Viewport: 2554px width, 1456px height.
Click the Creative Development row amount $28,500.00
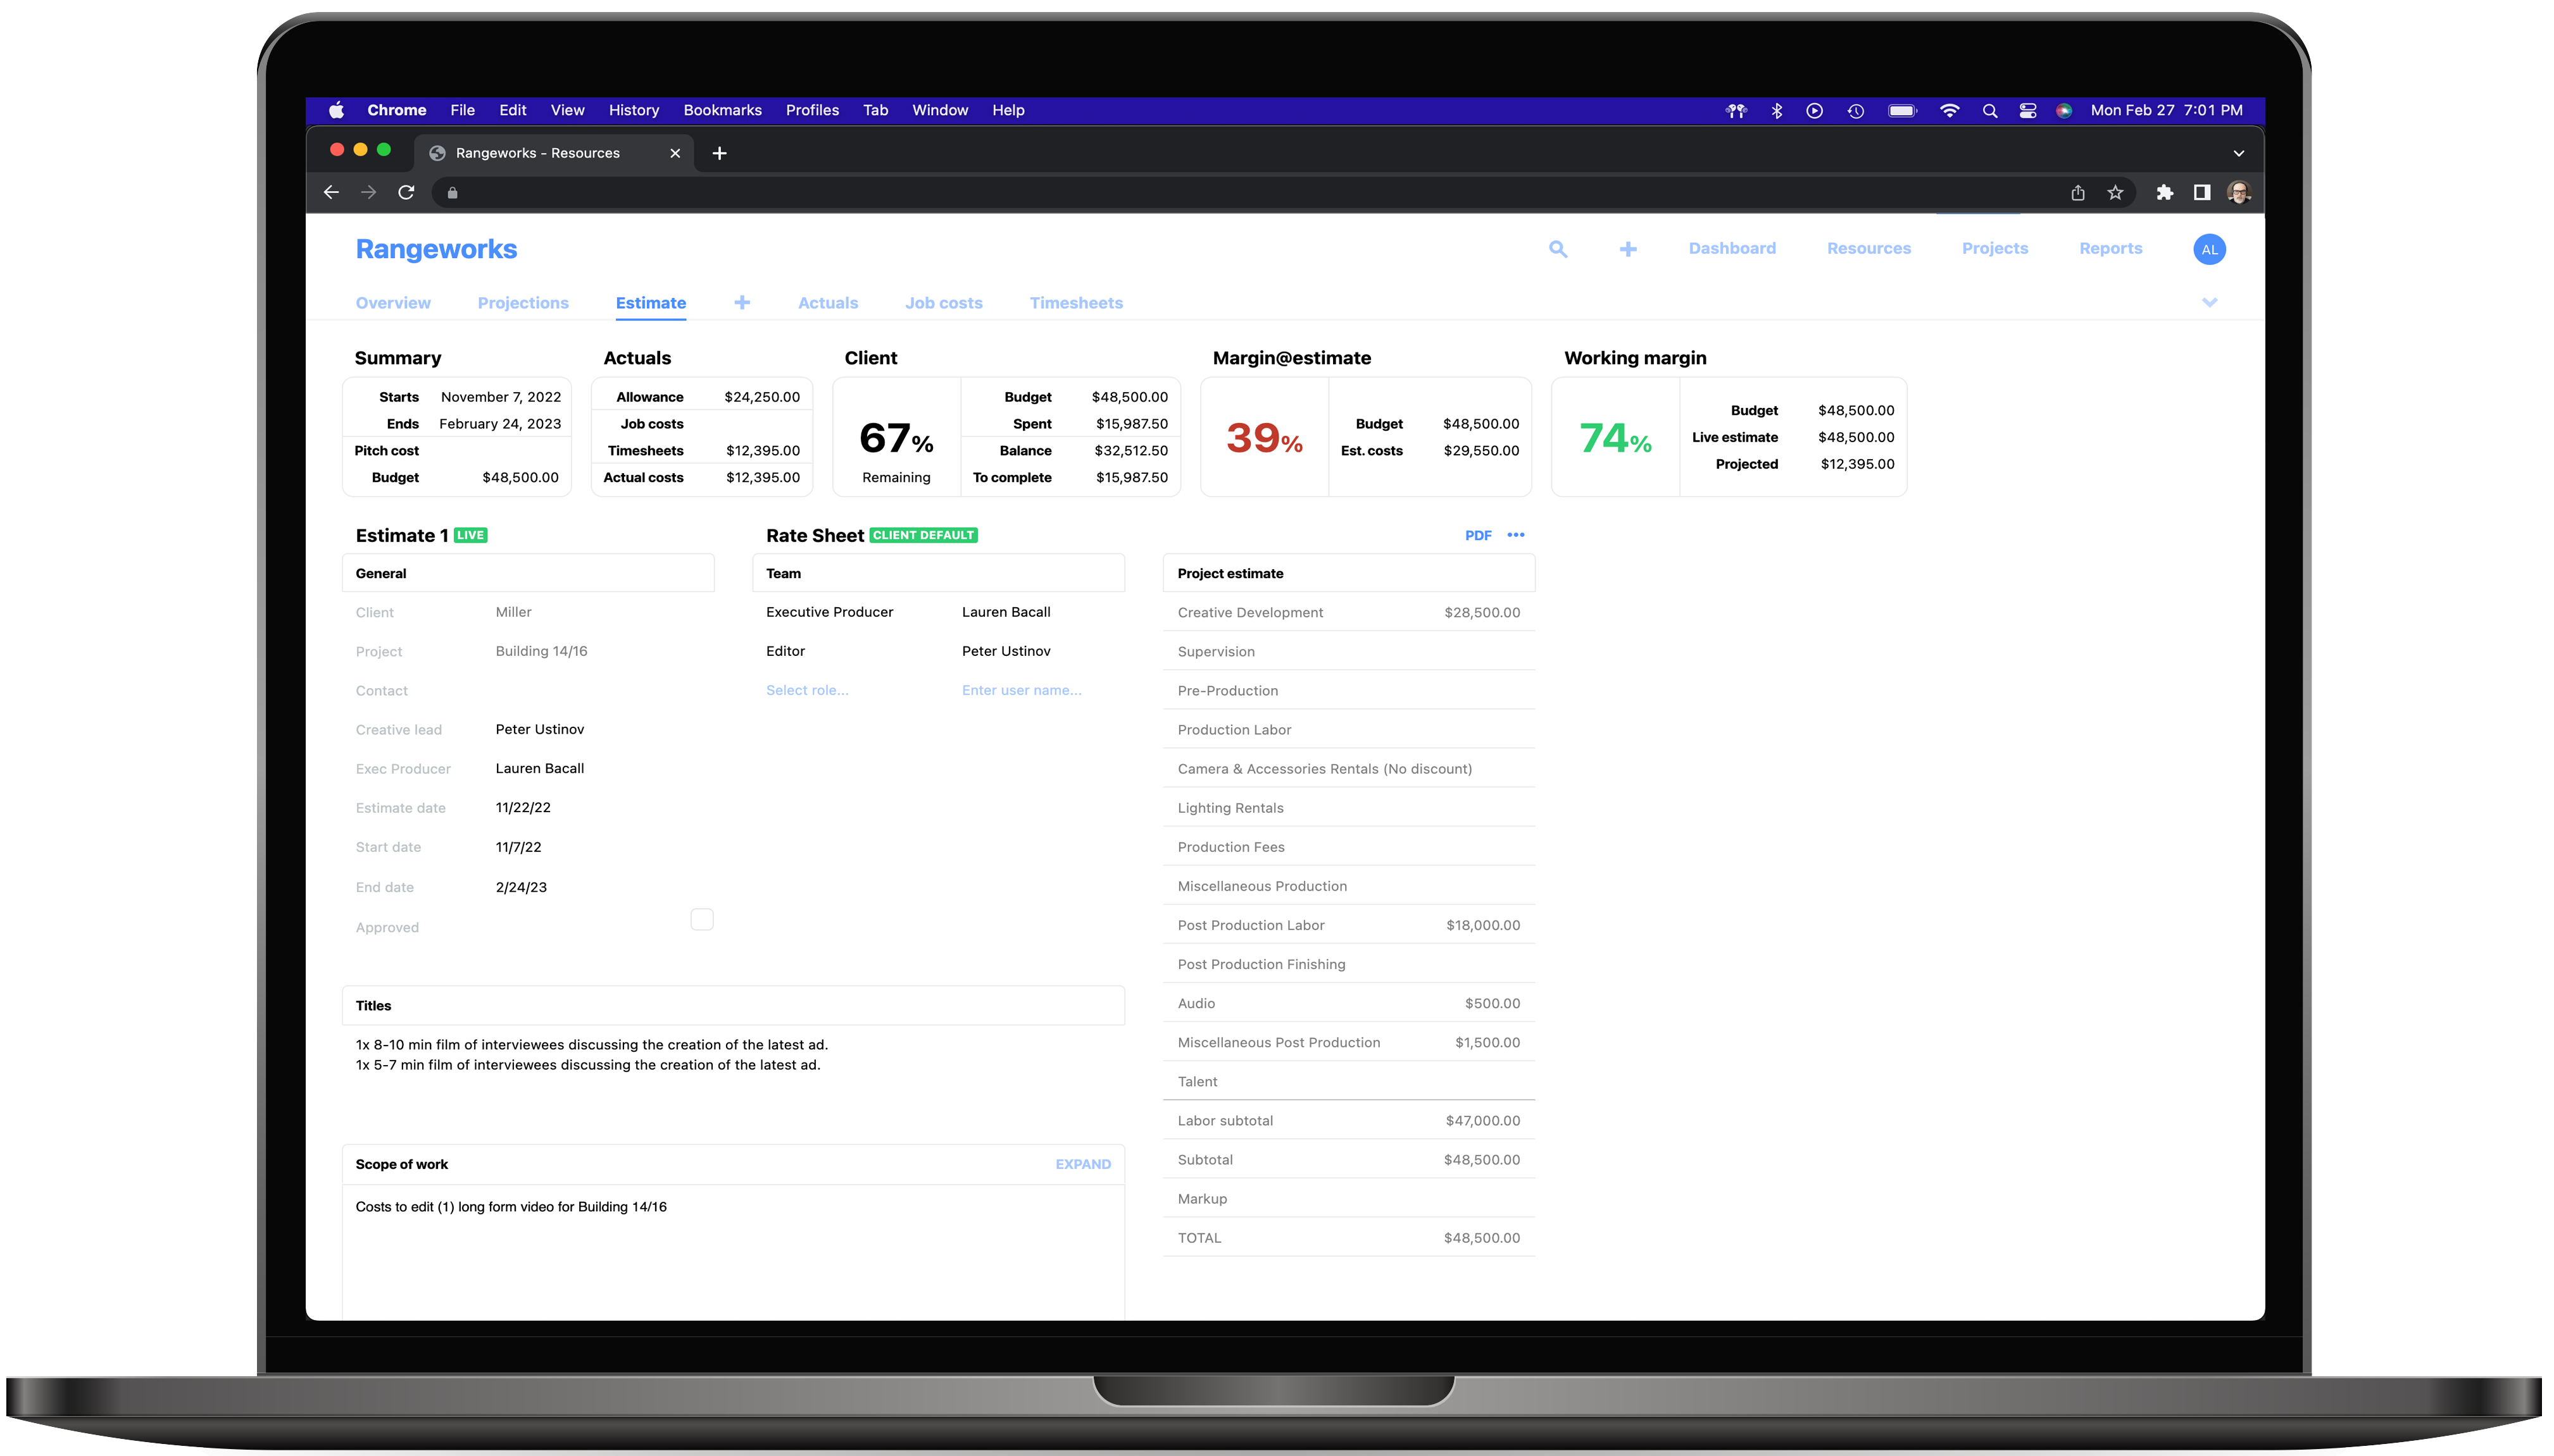click(1481, 612)
